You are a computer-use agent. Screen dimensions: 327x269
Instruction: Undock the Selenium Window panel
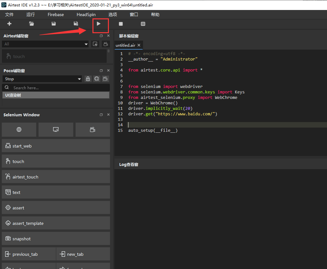click(x=101, y=115)
